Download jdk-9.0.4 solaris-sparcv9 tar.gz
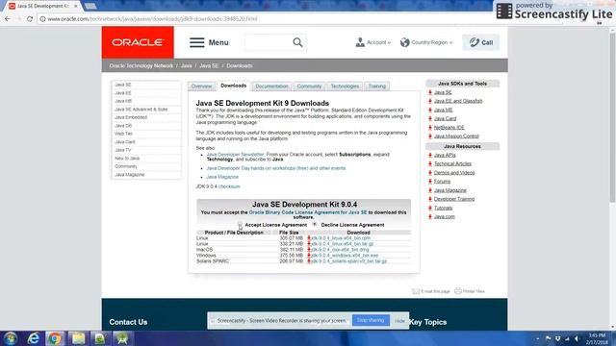Image resolution: width=616 pixels, height=346 pixels. (349, 260)
